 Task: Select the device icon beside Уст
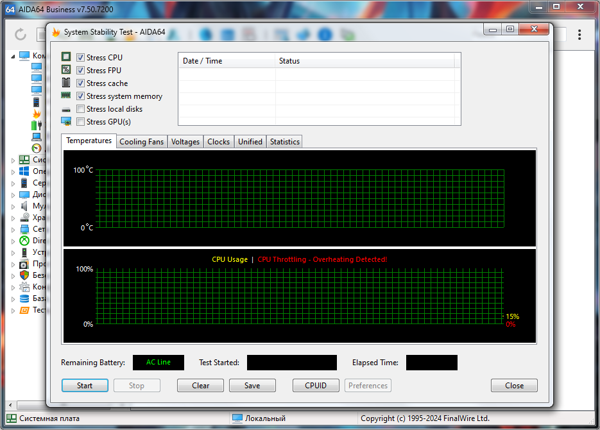click(24, 252)
